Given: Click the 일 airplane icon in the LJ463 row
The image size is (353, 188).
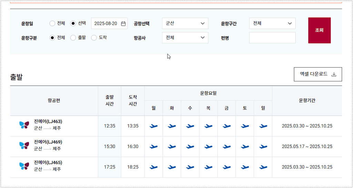Looking at the screenshot, I should click(263, 126).
